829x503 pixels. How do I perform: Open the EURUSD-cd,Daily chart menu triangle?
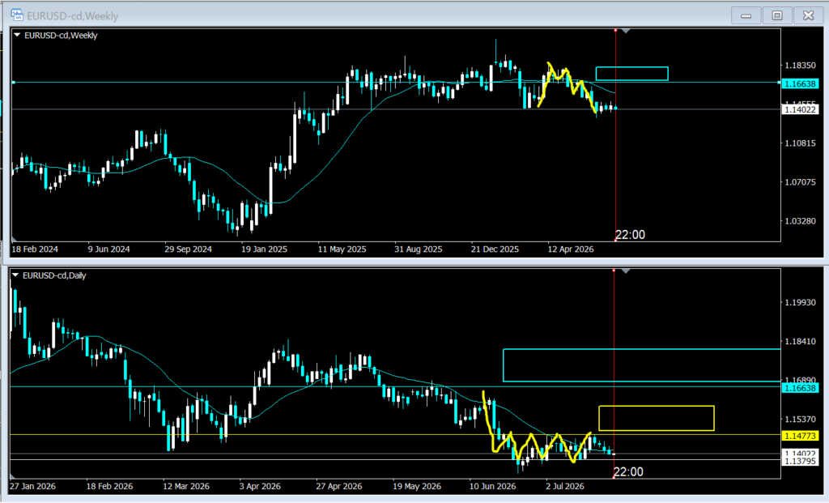click(15, 275)
